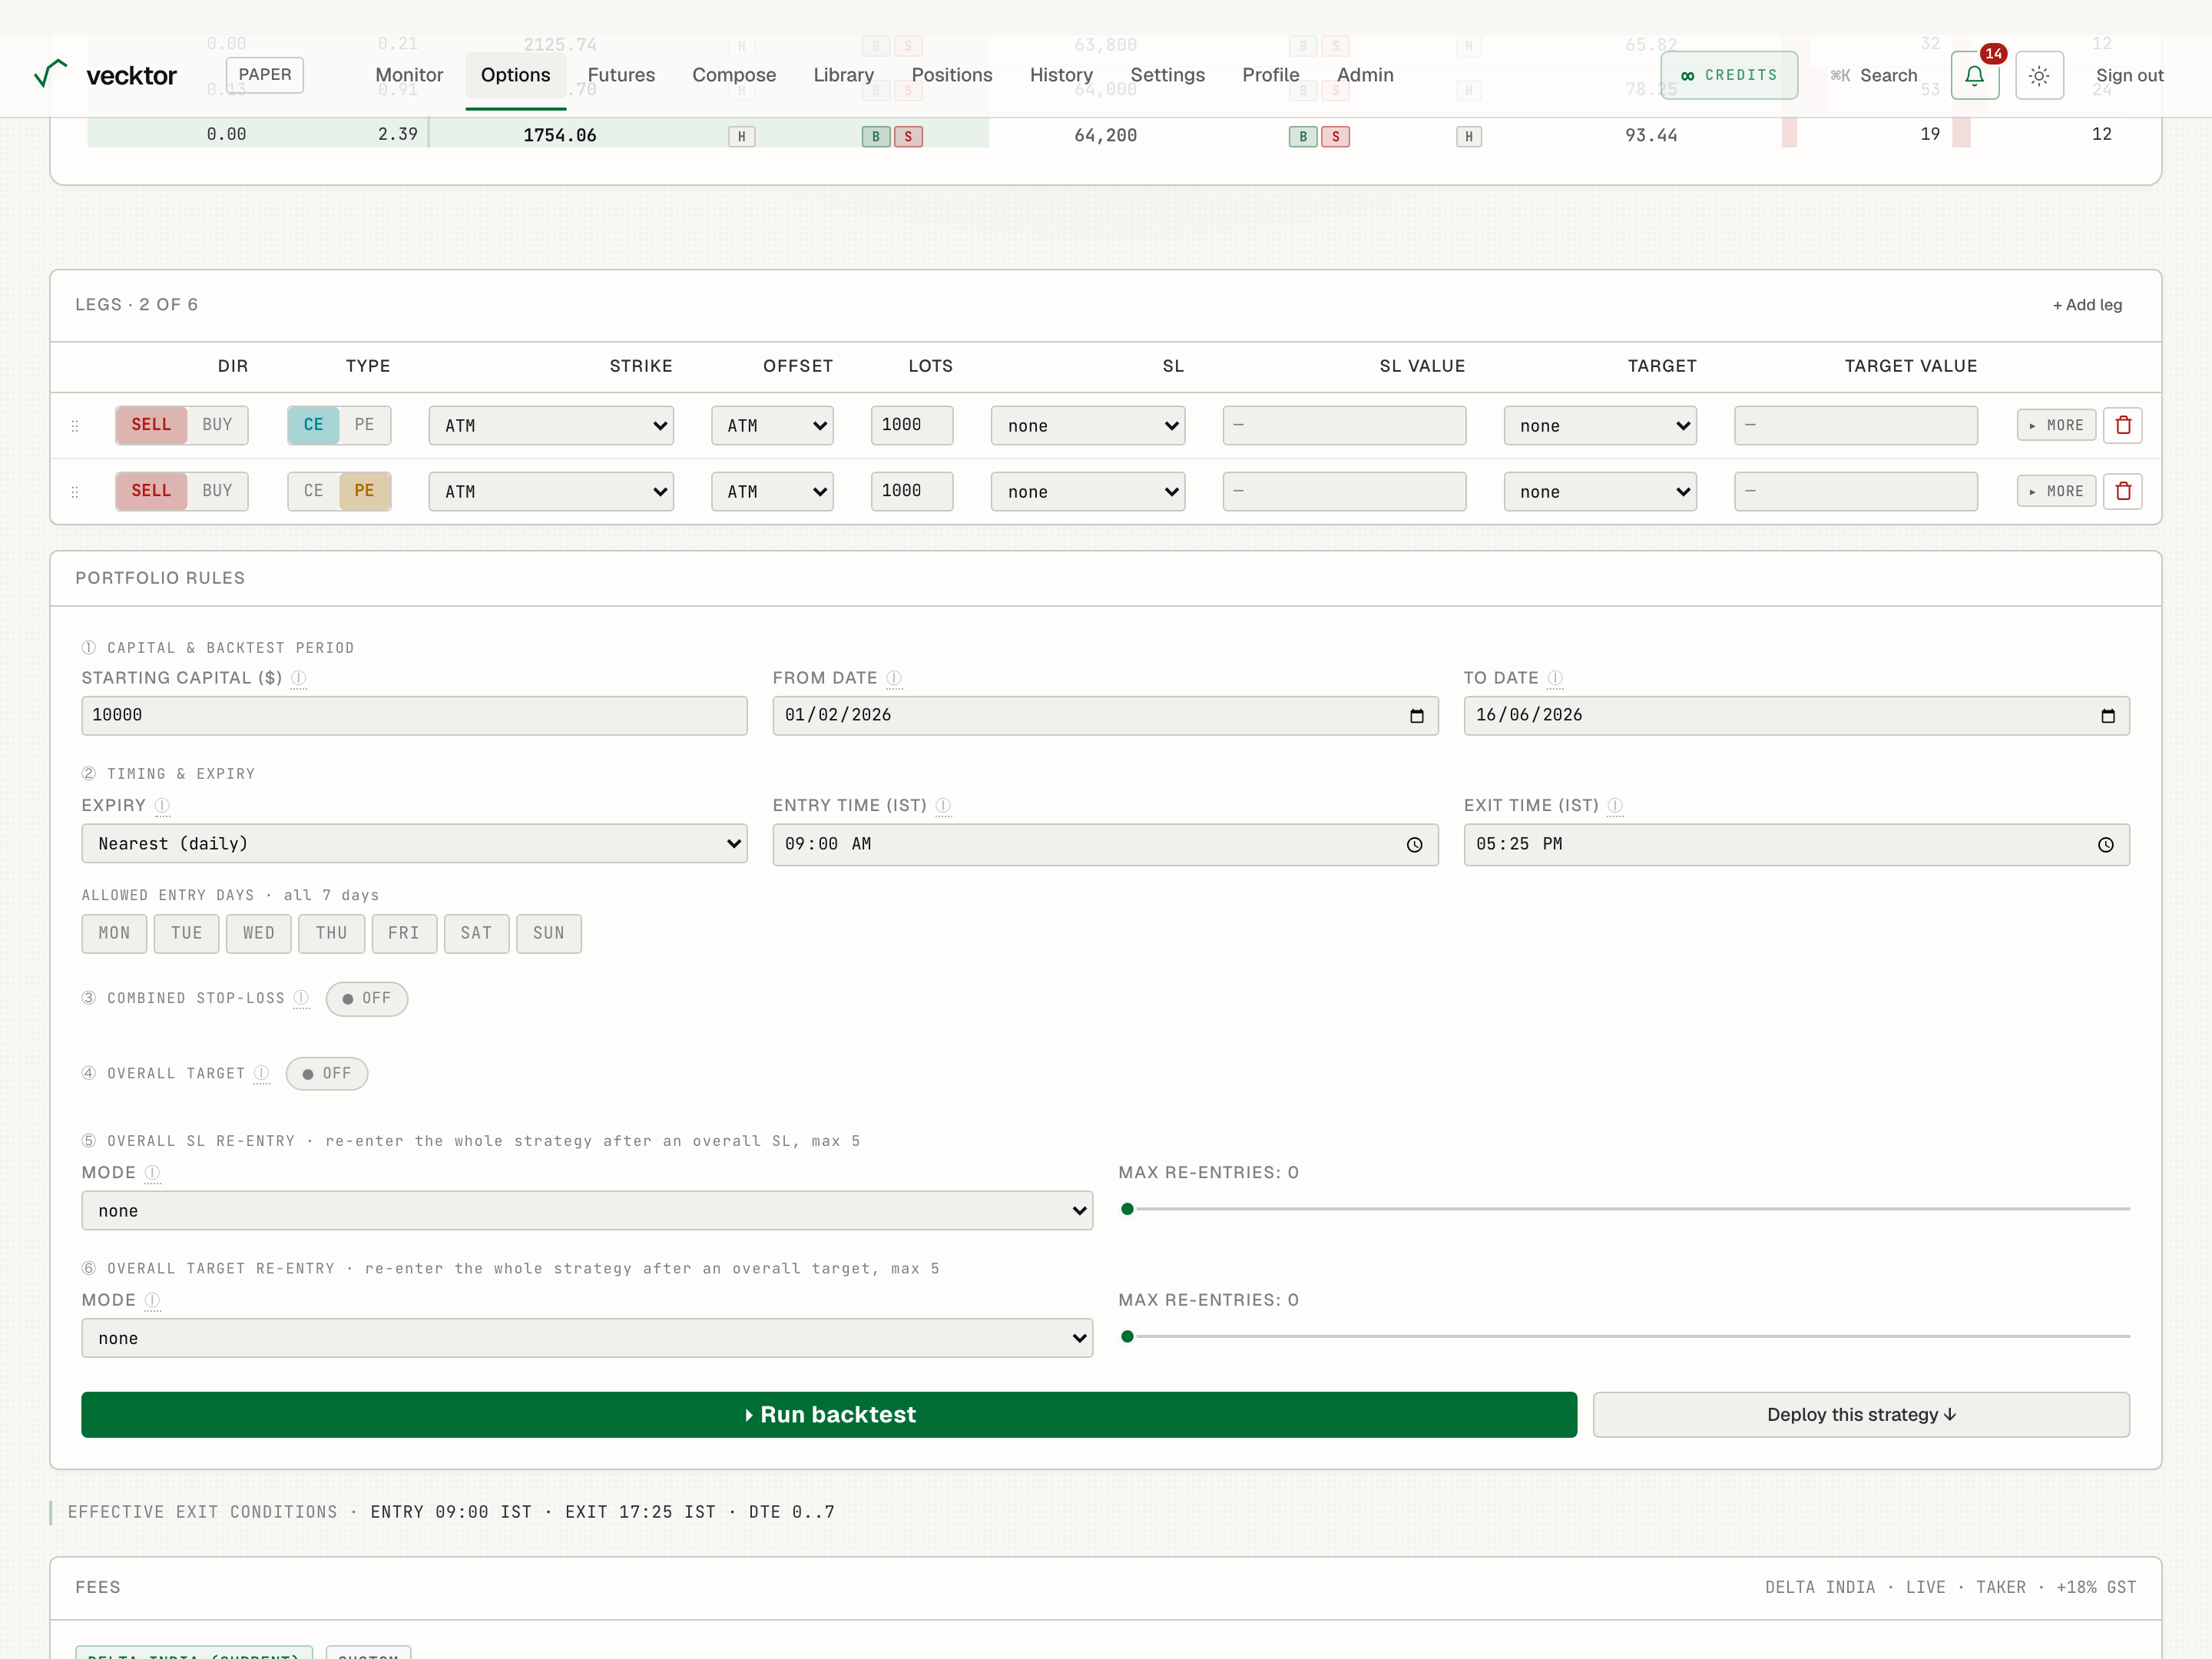Open the Entry Time clock picker icon
This screenshot has width=2212, height=1659.
coord(1414,845)
